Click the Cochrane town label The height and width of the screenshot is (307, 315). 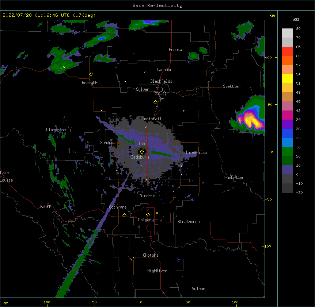tap(118, 207)
